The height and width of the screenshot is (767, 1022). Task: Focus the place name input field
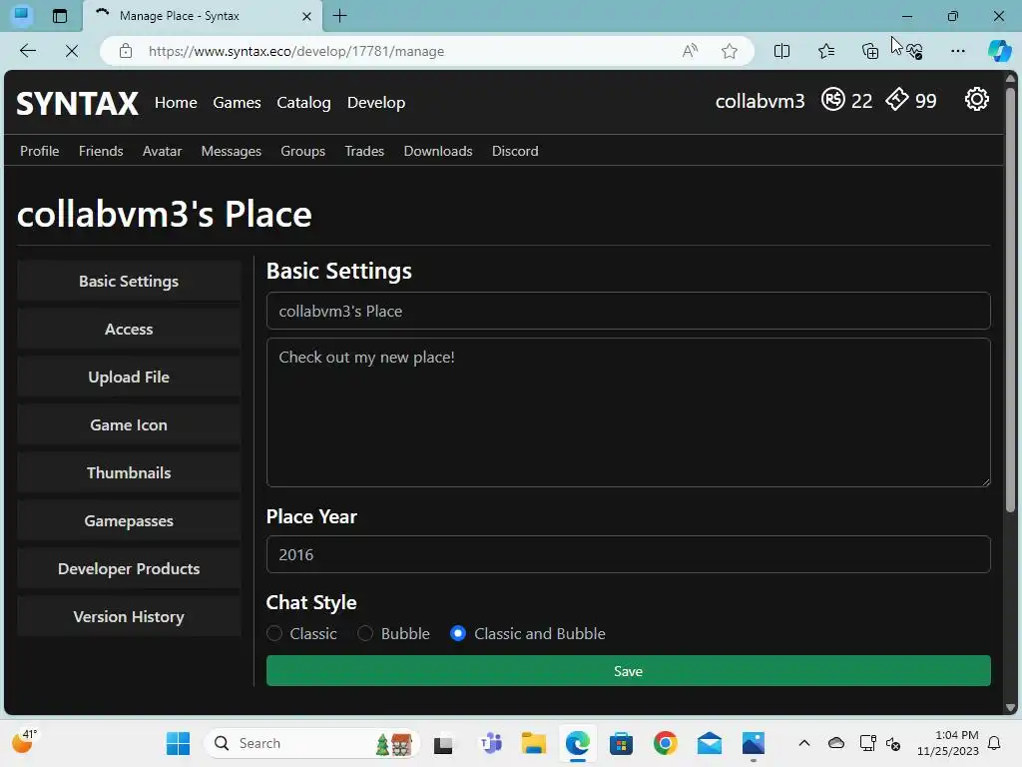coord(629,312)
